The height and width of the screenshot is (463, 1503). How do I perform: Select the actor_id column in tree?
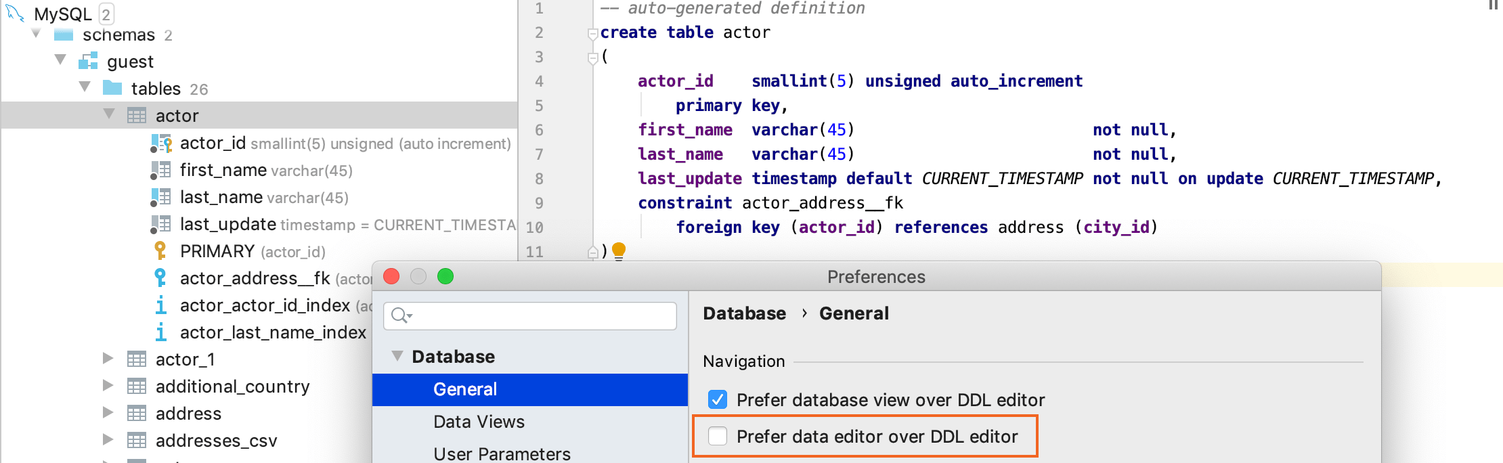(259, 143)
